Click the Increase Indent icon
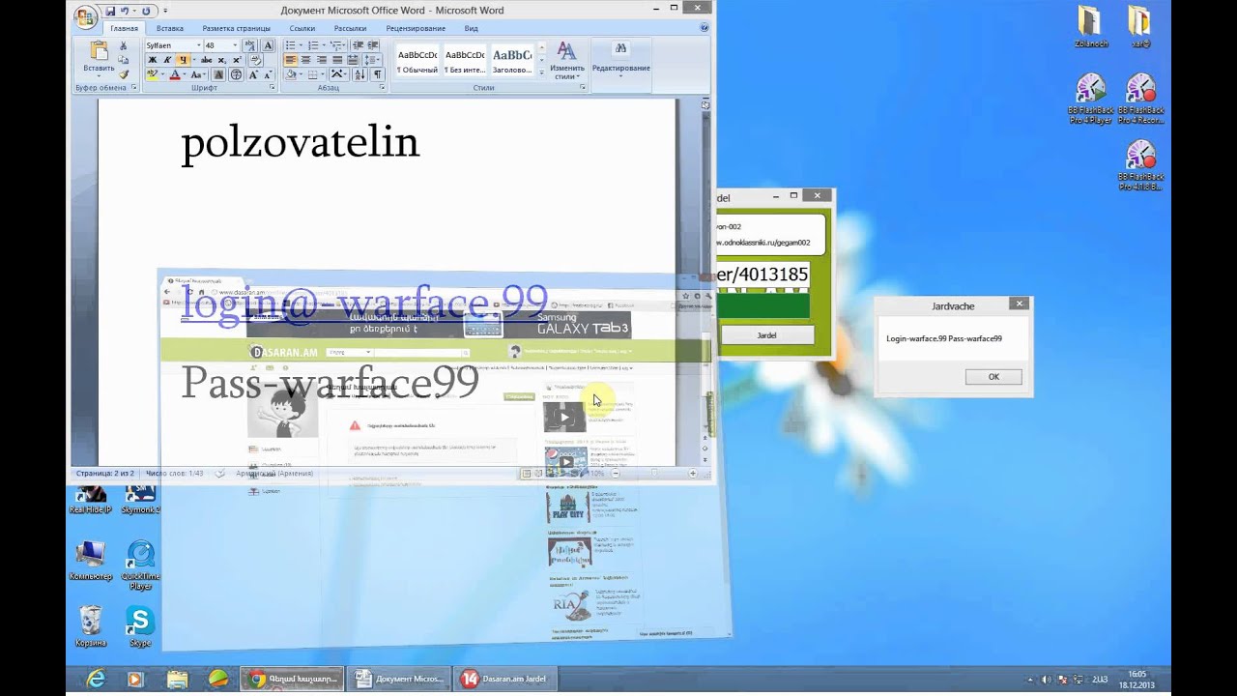Viewport: 1237px width, 696px height. click(x=372, y=45)
